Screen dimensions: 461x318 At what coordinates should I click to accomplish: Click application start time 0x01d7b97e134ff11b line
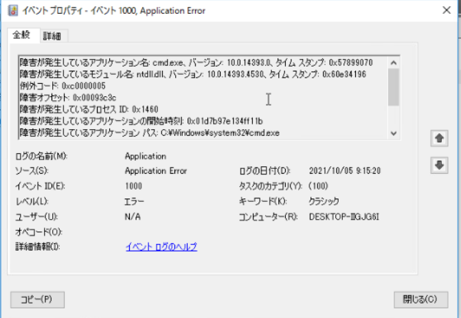pyautogui.click(x=141, y=121)
